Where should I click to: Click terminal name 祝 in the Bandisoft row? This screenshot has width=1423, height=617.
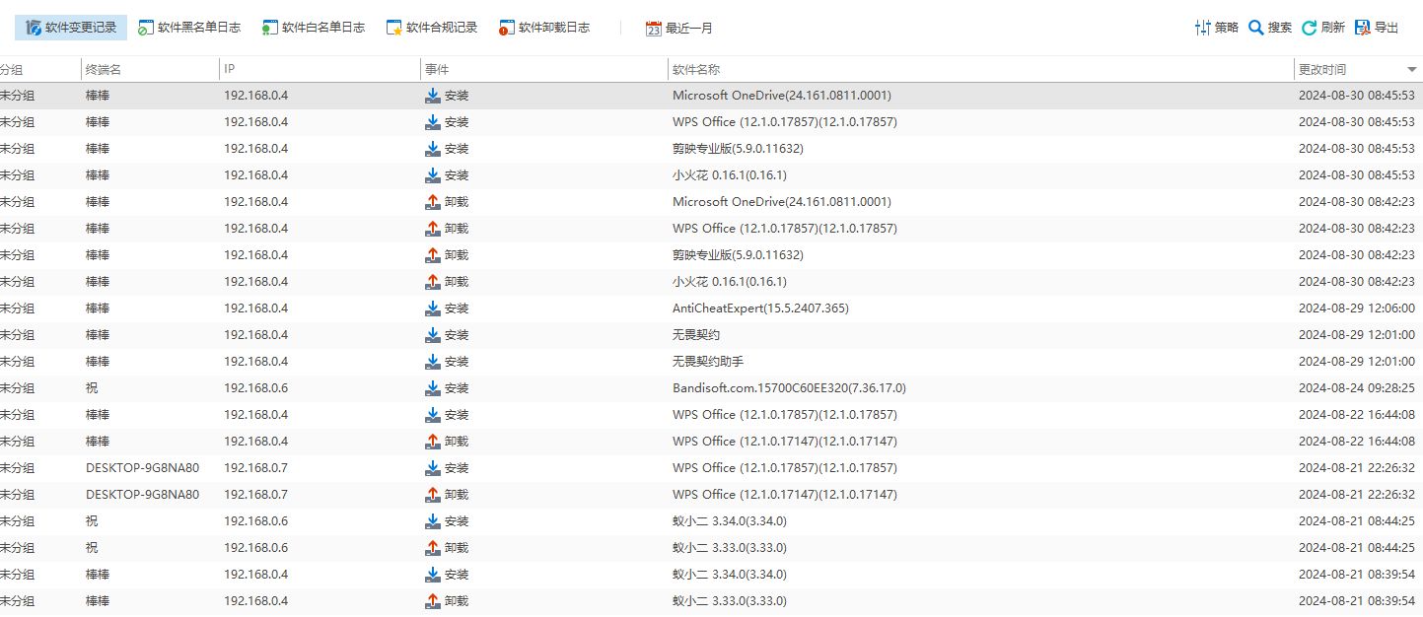pyautogui.click(x=92, y=388)
